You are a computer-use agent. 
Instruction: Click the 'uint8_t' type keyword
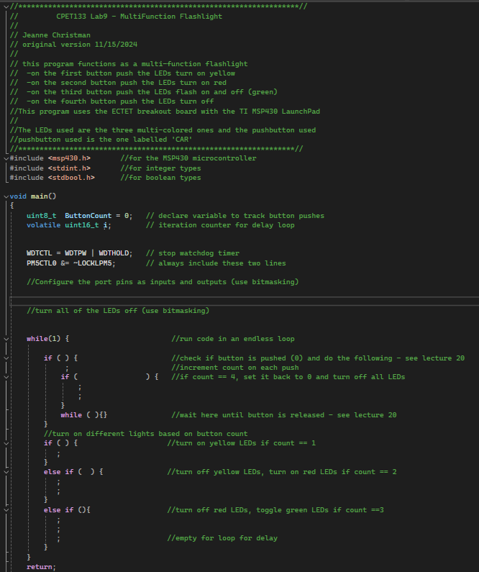point(42,216)
